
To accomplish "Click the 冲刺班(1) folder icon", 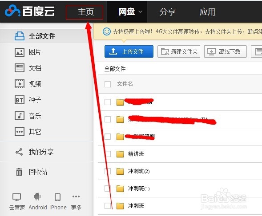I will (x=120, y=189).
